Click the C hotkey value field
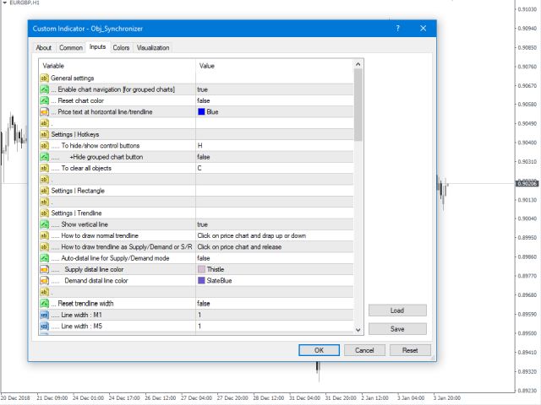This screenshot has width=541, height=405. [275, 168]
